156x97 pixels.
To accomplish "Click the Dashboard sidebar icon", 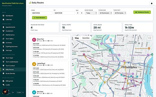I will click(3, 16).
